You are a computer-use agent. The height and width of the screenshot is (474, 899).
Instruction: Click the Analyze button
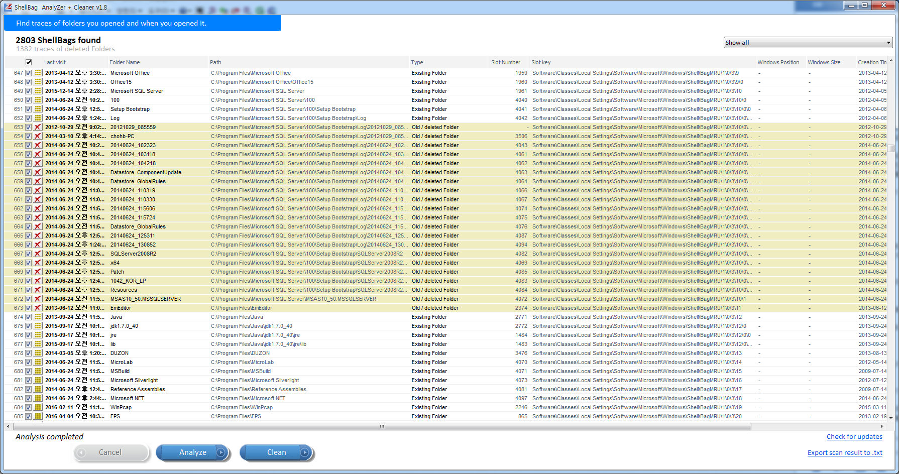(x=193, y=452)
